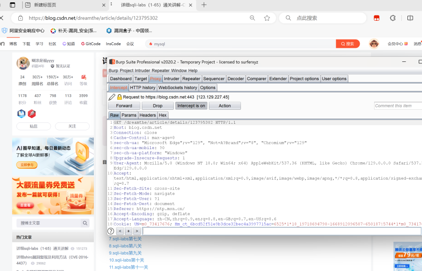The image size is (422, 271).
Task: Open the Help menu in Burp Suite
Action: click(193, 70)
